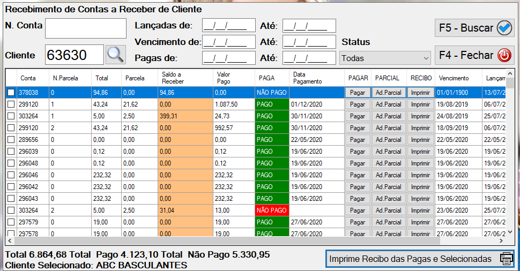Click Imprimir for conta 297579
520x271 pixels.
point(420,222)
